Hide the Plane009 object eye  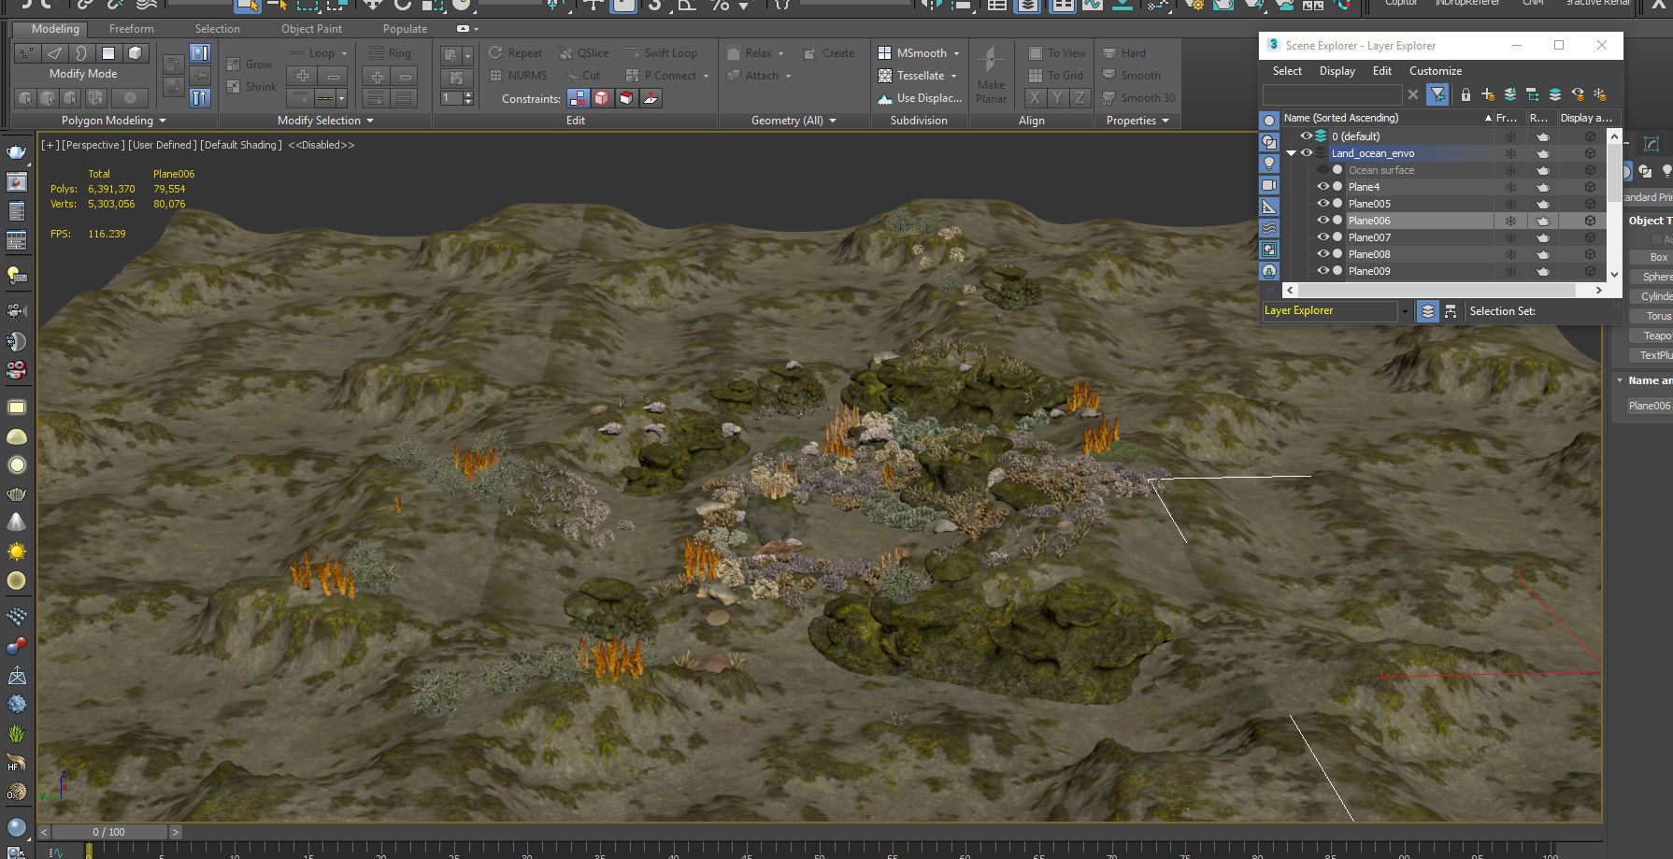point(1323,271)
